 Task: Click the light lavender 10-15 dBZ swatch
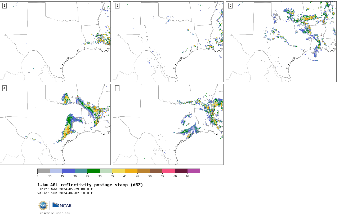click(x=56, y=171)
